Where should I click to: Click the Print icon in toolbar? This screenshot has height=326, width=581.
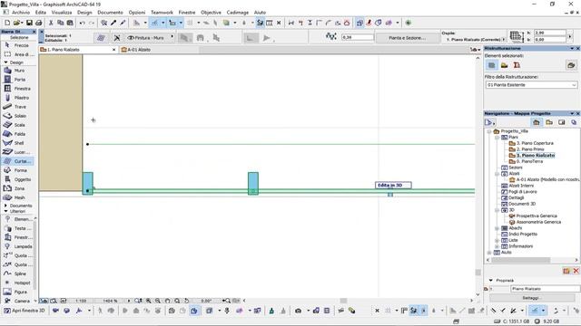pyautogui.click(x=38, y=23)
